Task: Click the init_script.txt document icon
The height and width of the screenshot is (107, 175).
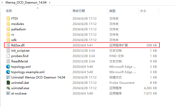Action: coord(8,50)
